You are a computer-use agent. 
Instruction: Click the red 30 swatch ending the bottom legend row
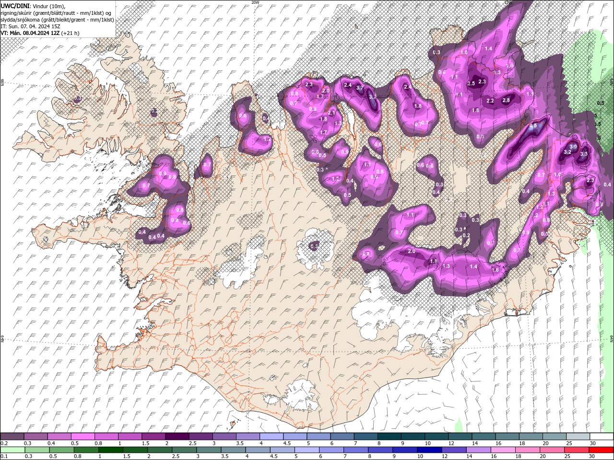point(601,449)
